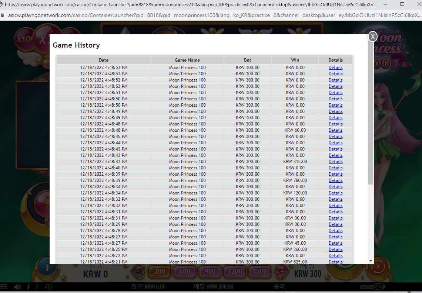Click the browser address bar URL
422x293 pixels.
tap(215, 15)
